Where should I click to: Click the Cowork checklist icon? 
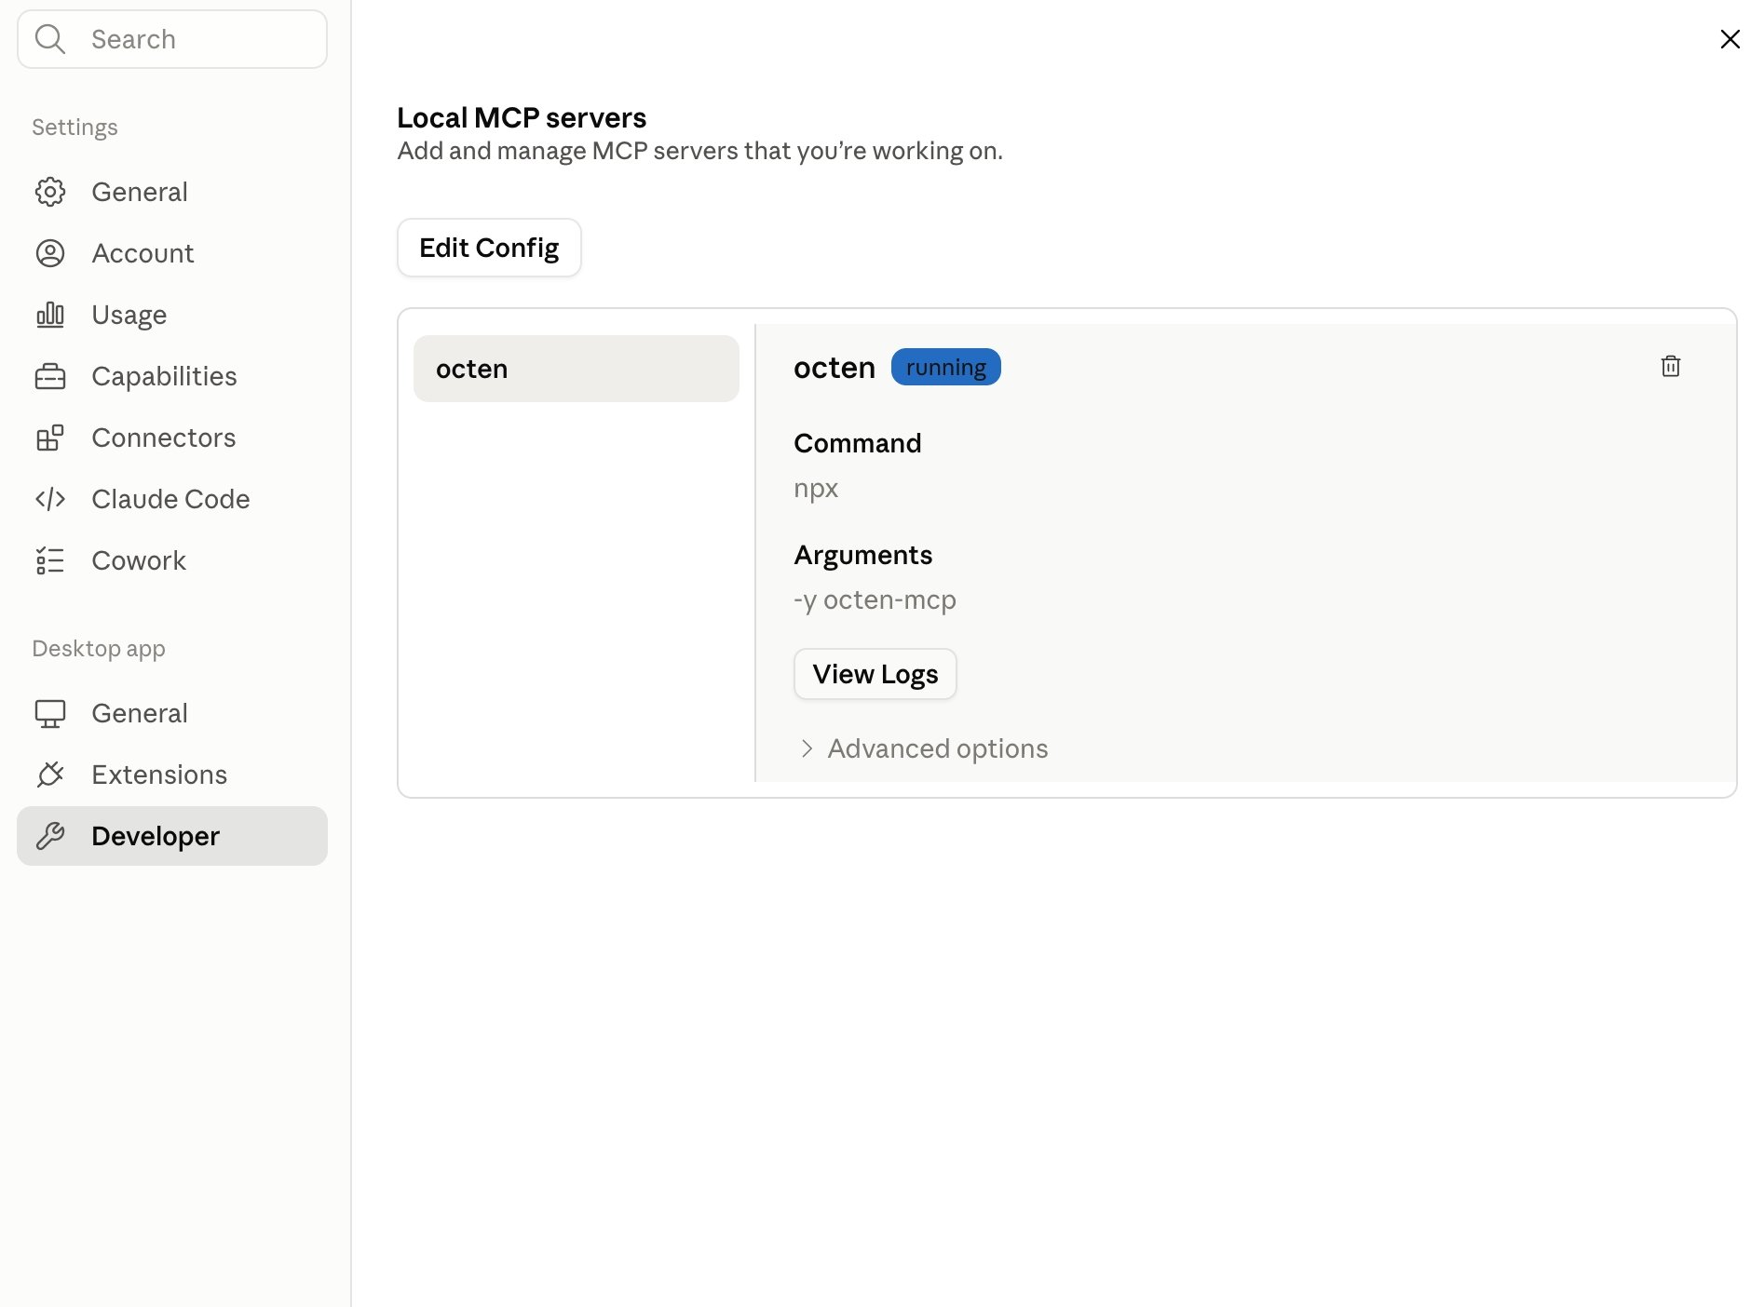50,560
